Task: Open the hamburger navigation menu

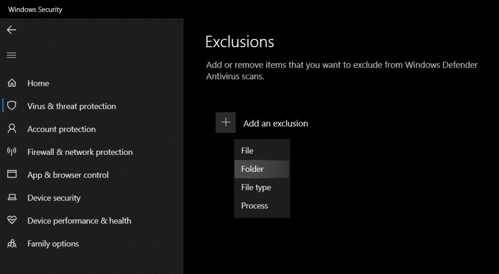Action: (11, 55)
